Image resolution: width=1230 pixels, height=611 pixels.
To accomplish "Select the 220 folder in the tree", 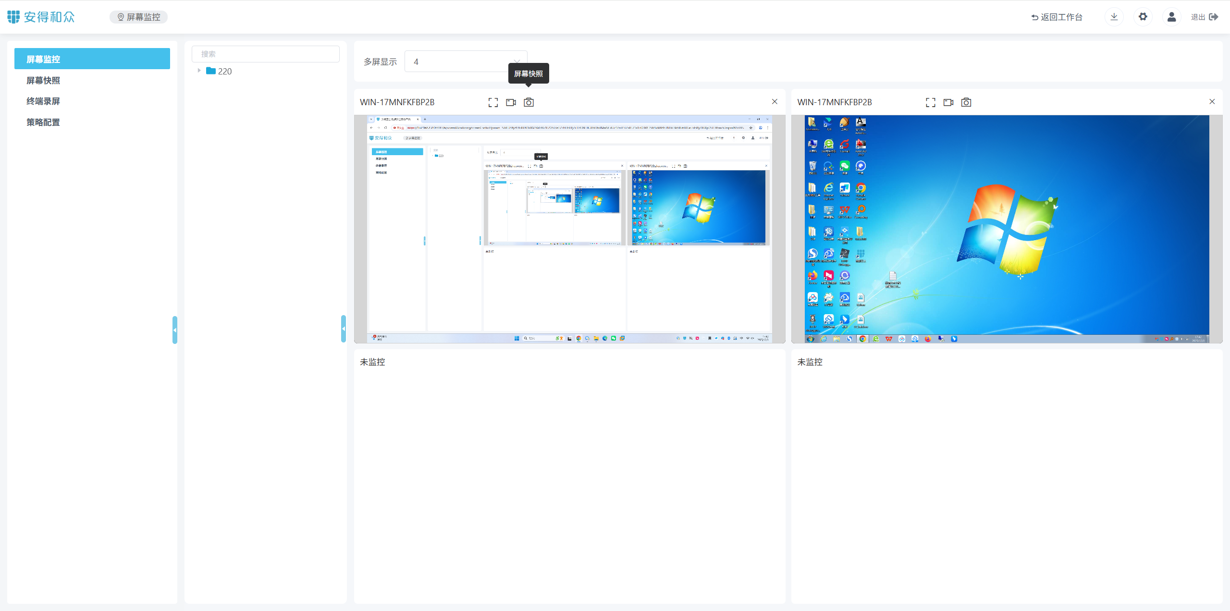I will coord(224,71).
